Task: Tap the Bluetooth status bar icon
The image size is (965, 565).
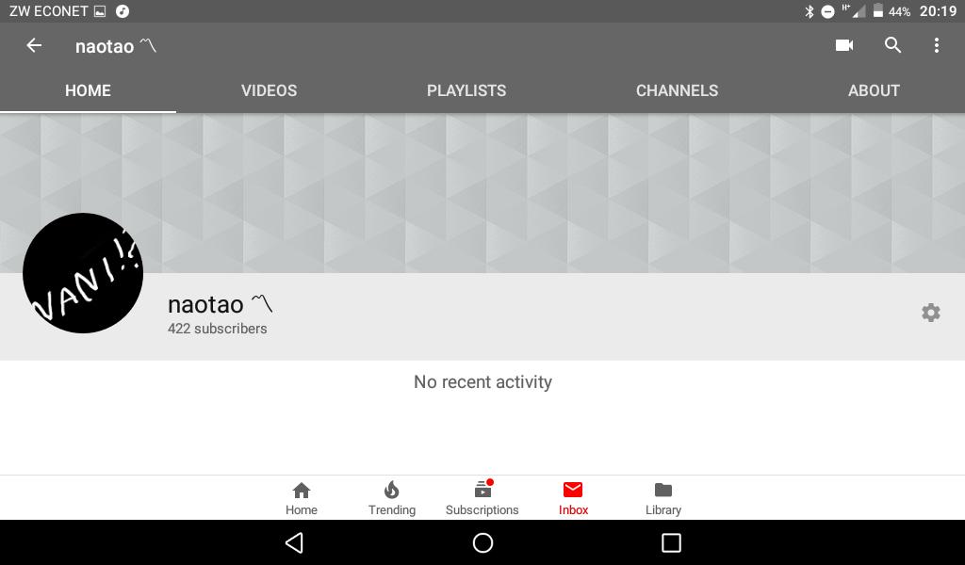Action: pos(810,11)
